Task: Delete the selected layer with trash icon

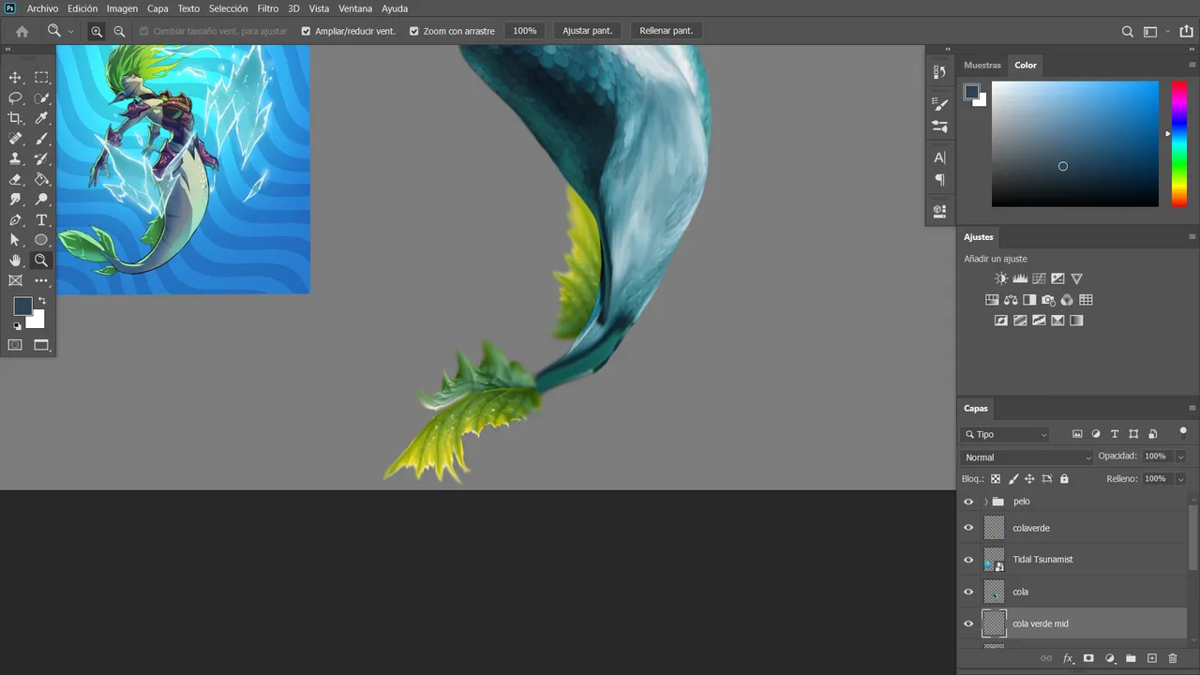Action: (x=1173, y=659)
